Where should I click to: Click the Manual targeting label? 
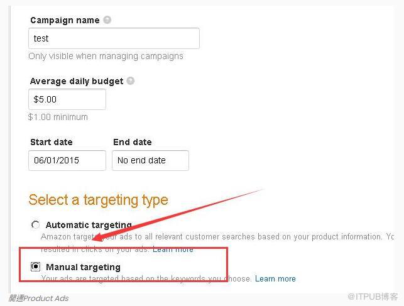[x=83, y=267]
